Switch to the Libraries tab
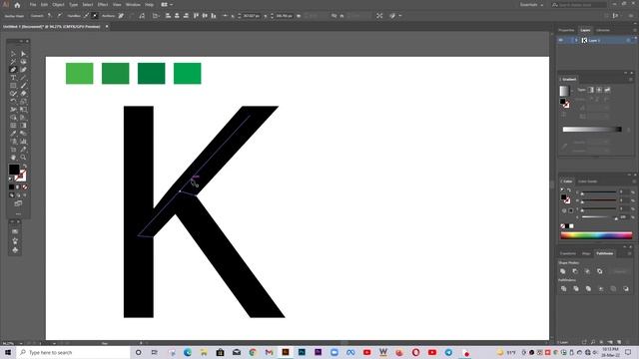Image resolution: width=639 pixels, height=359 pixels. pyautogui.click(x=603, y=30)
